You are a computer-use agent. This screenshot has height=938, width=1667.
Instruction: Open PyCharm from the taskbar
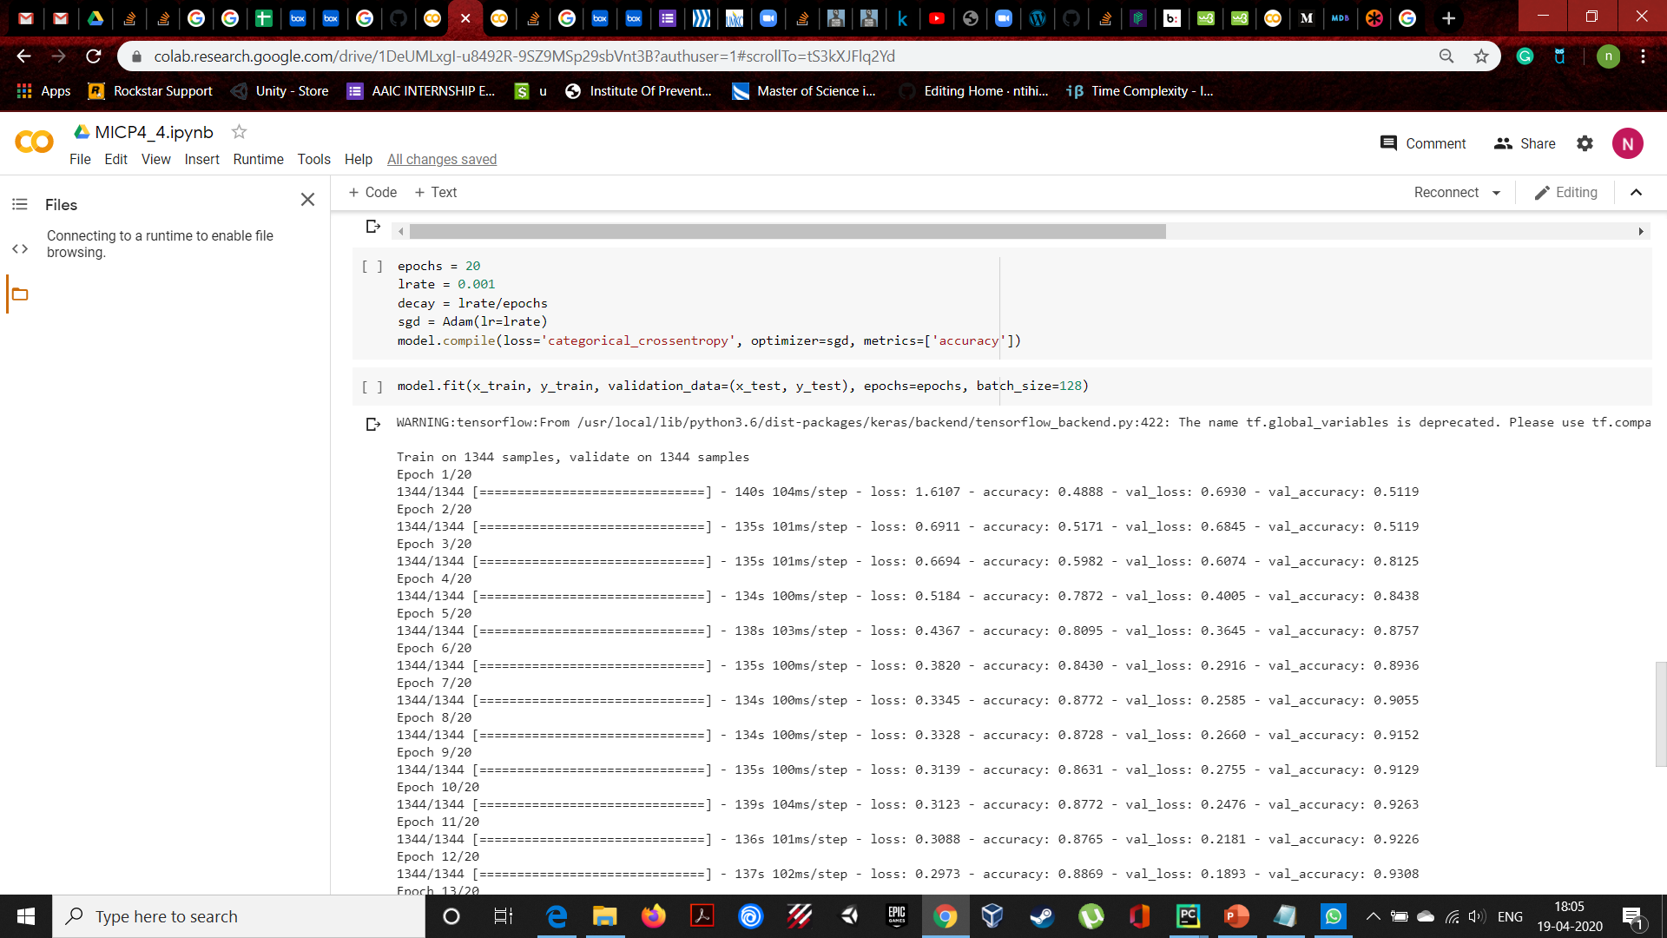(x=1188, y=916)
